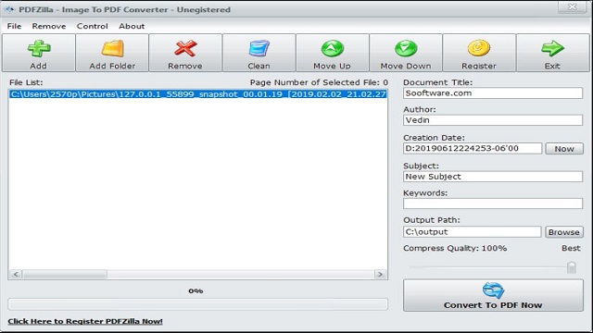Start conversion with Convert To PDF Now
Image resolution: width=593 pixels, height=333 pixels.
point(493,295)
